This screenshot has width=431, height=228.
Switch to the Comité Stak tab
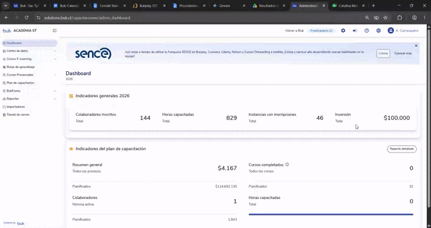coord(109,5)
